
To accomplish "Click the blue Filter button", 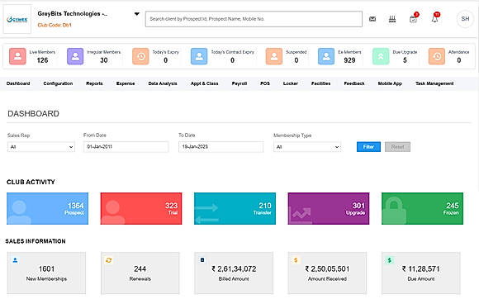I will 368,147.
